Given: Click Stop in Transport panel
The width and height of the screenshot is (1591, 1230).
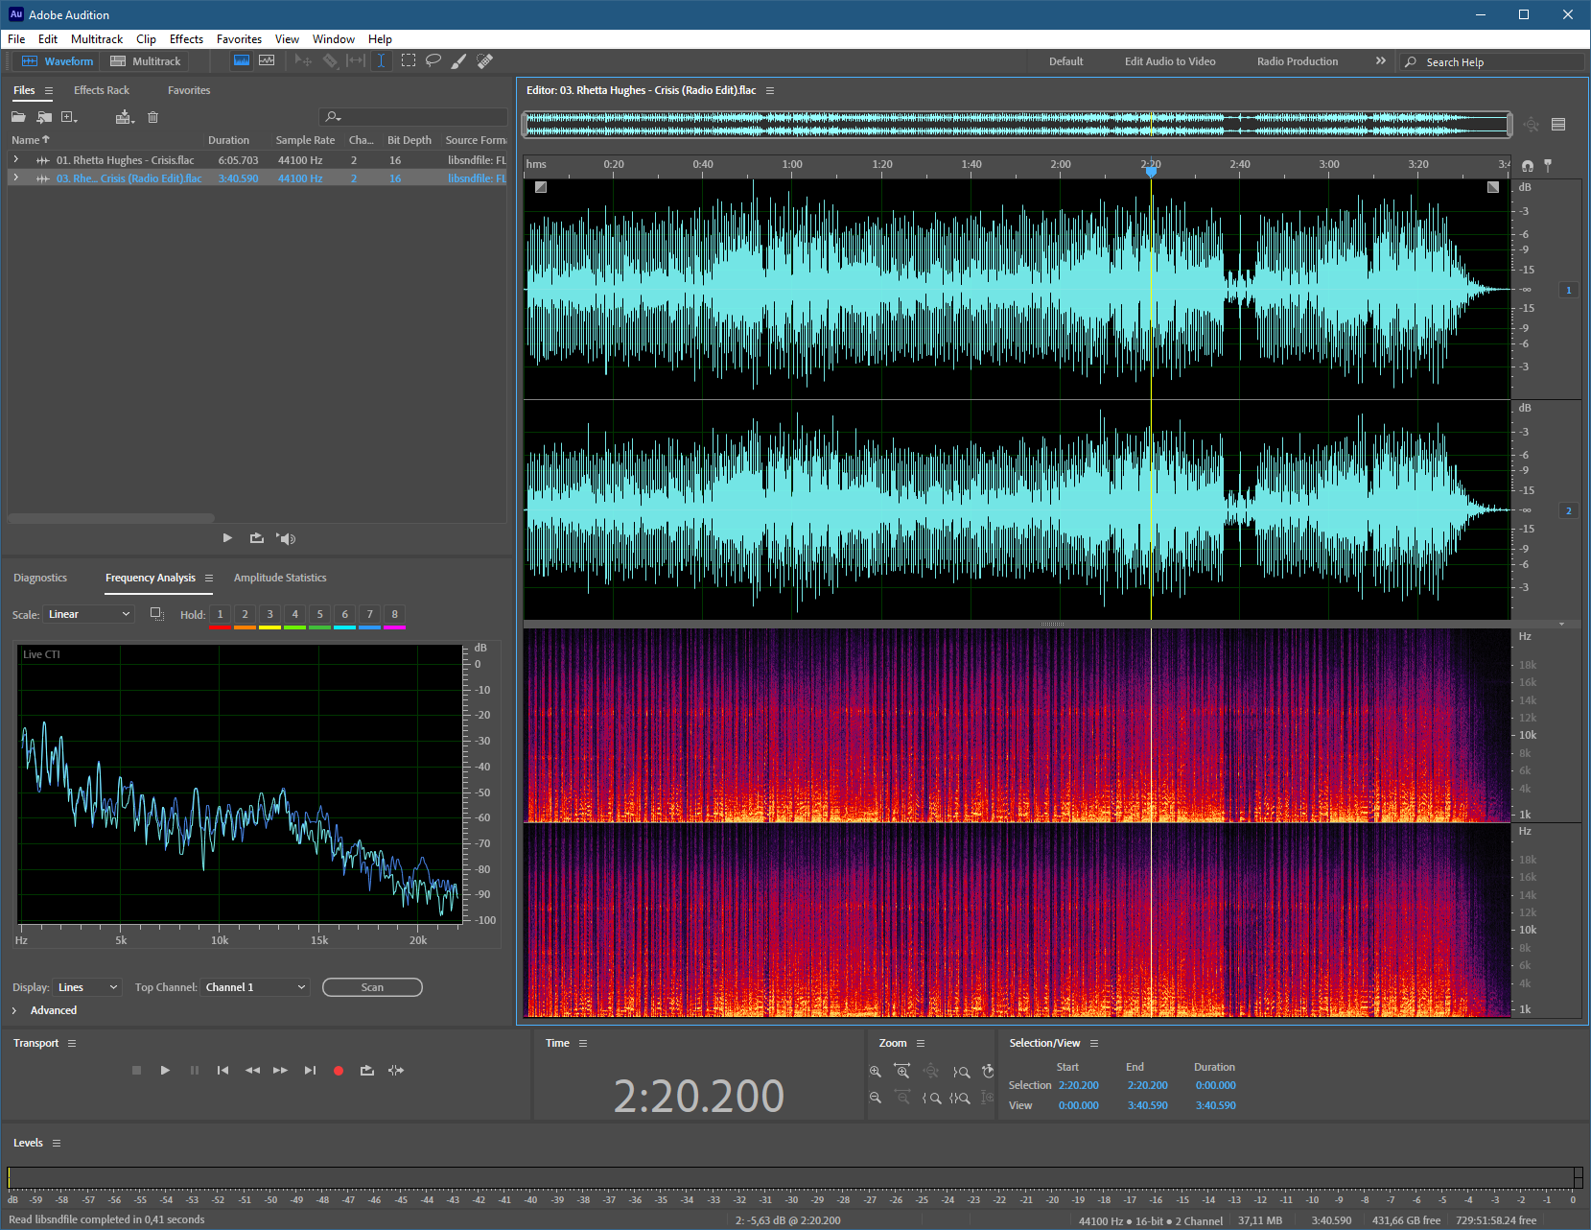Looking at the screenshot, I should [136, 1070].
